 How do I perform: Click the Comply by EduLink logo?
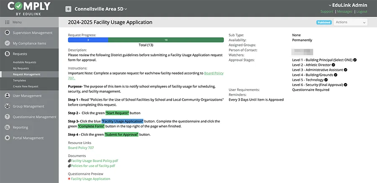click(29, 8)
